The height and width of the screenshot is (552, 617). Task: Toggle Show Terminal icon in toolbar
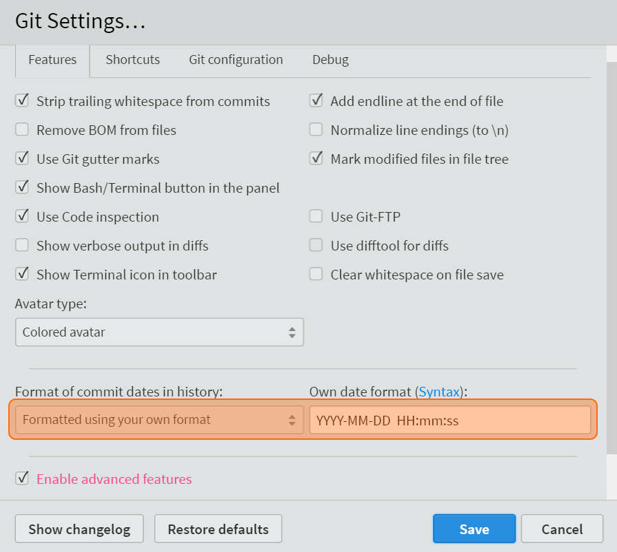[x=22, y=274]
